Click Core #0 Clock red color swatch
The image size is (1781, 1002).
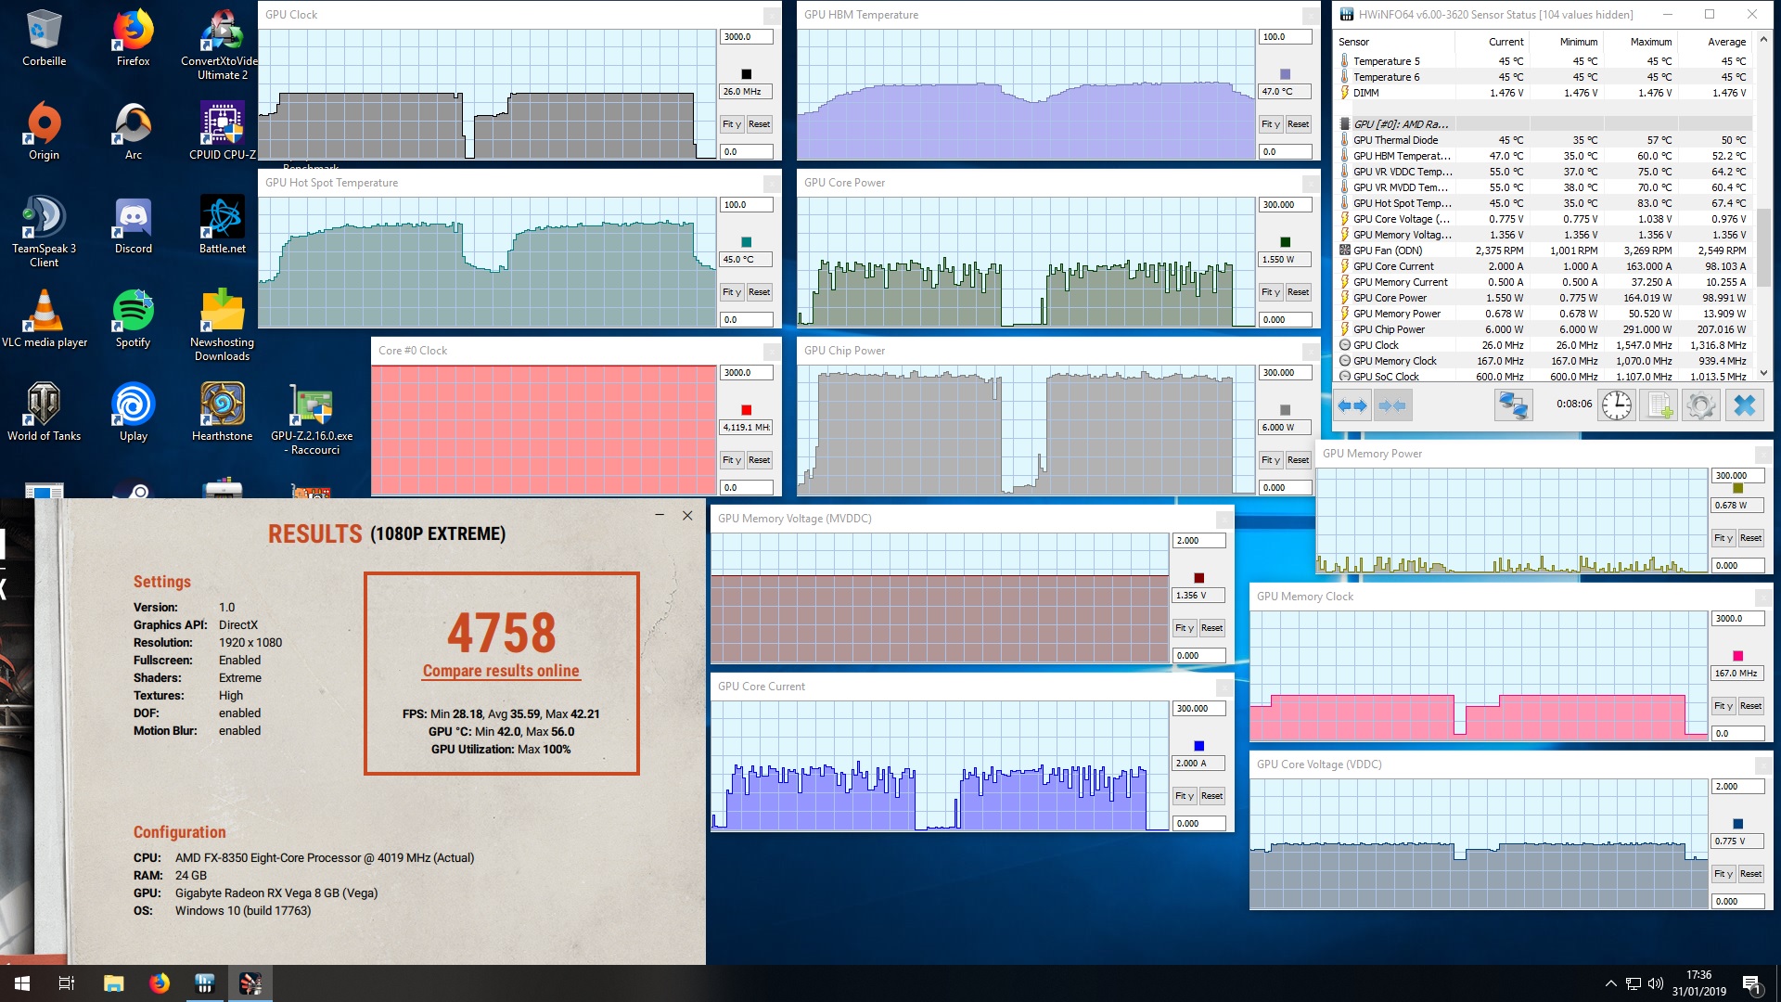(746, 410)
